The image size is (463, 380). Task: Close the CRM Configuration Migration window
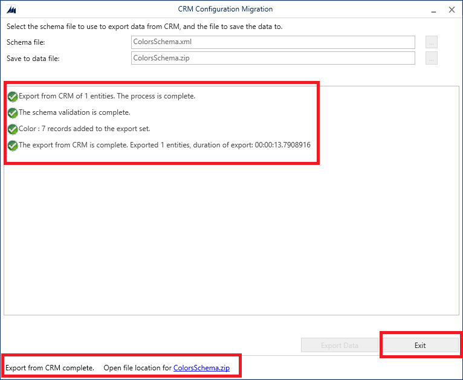452,10
